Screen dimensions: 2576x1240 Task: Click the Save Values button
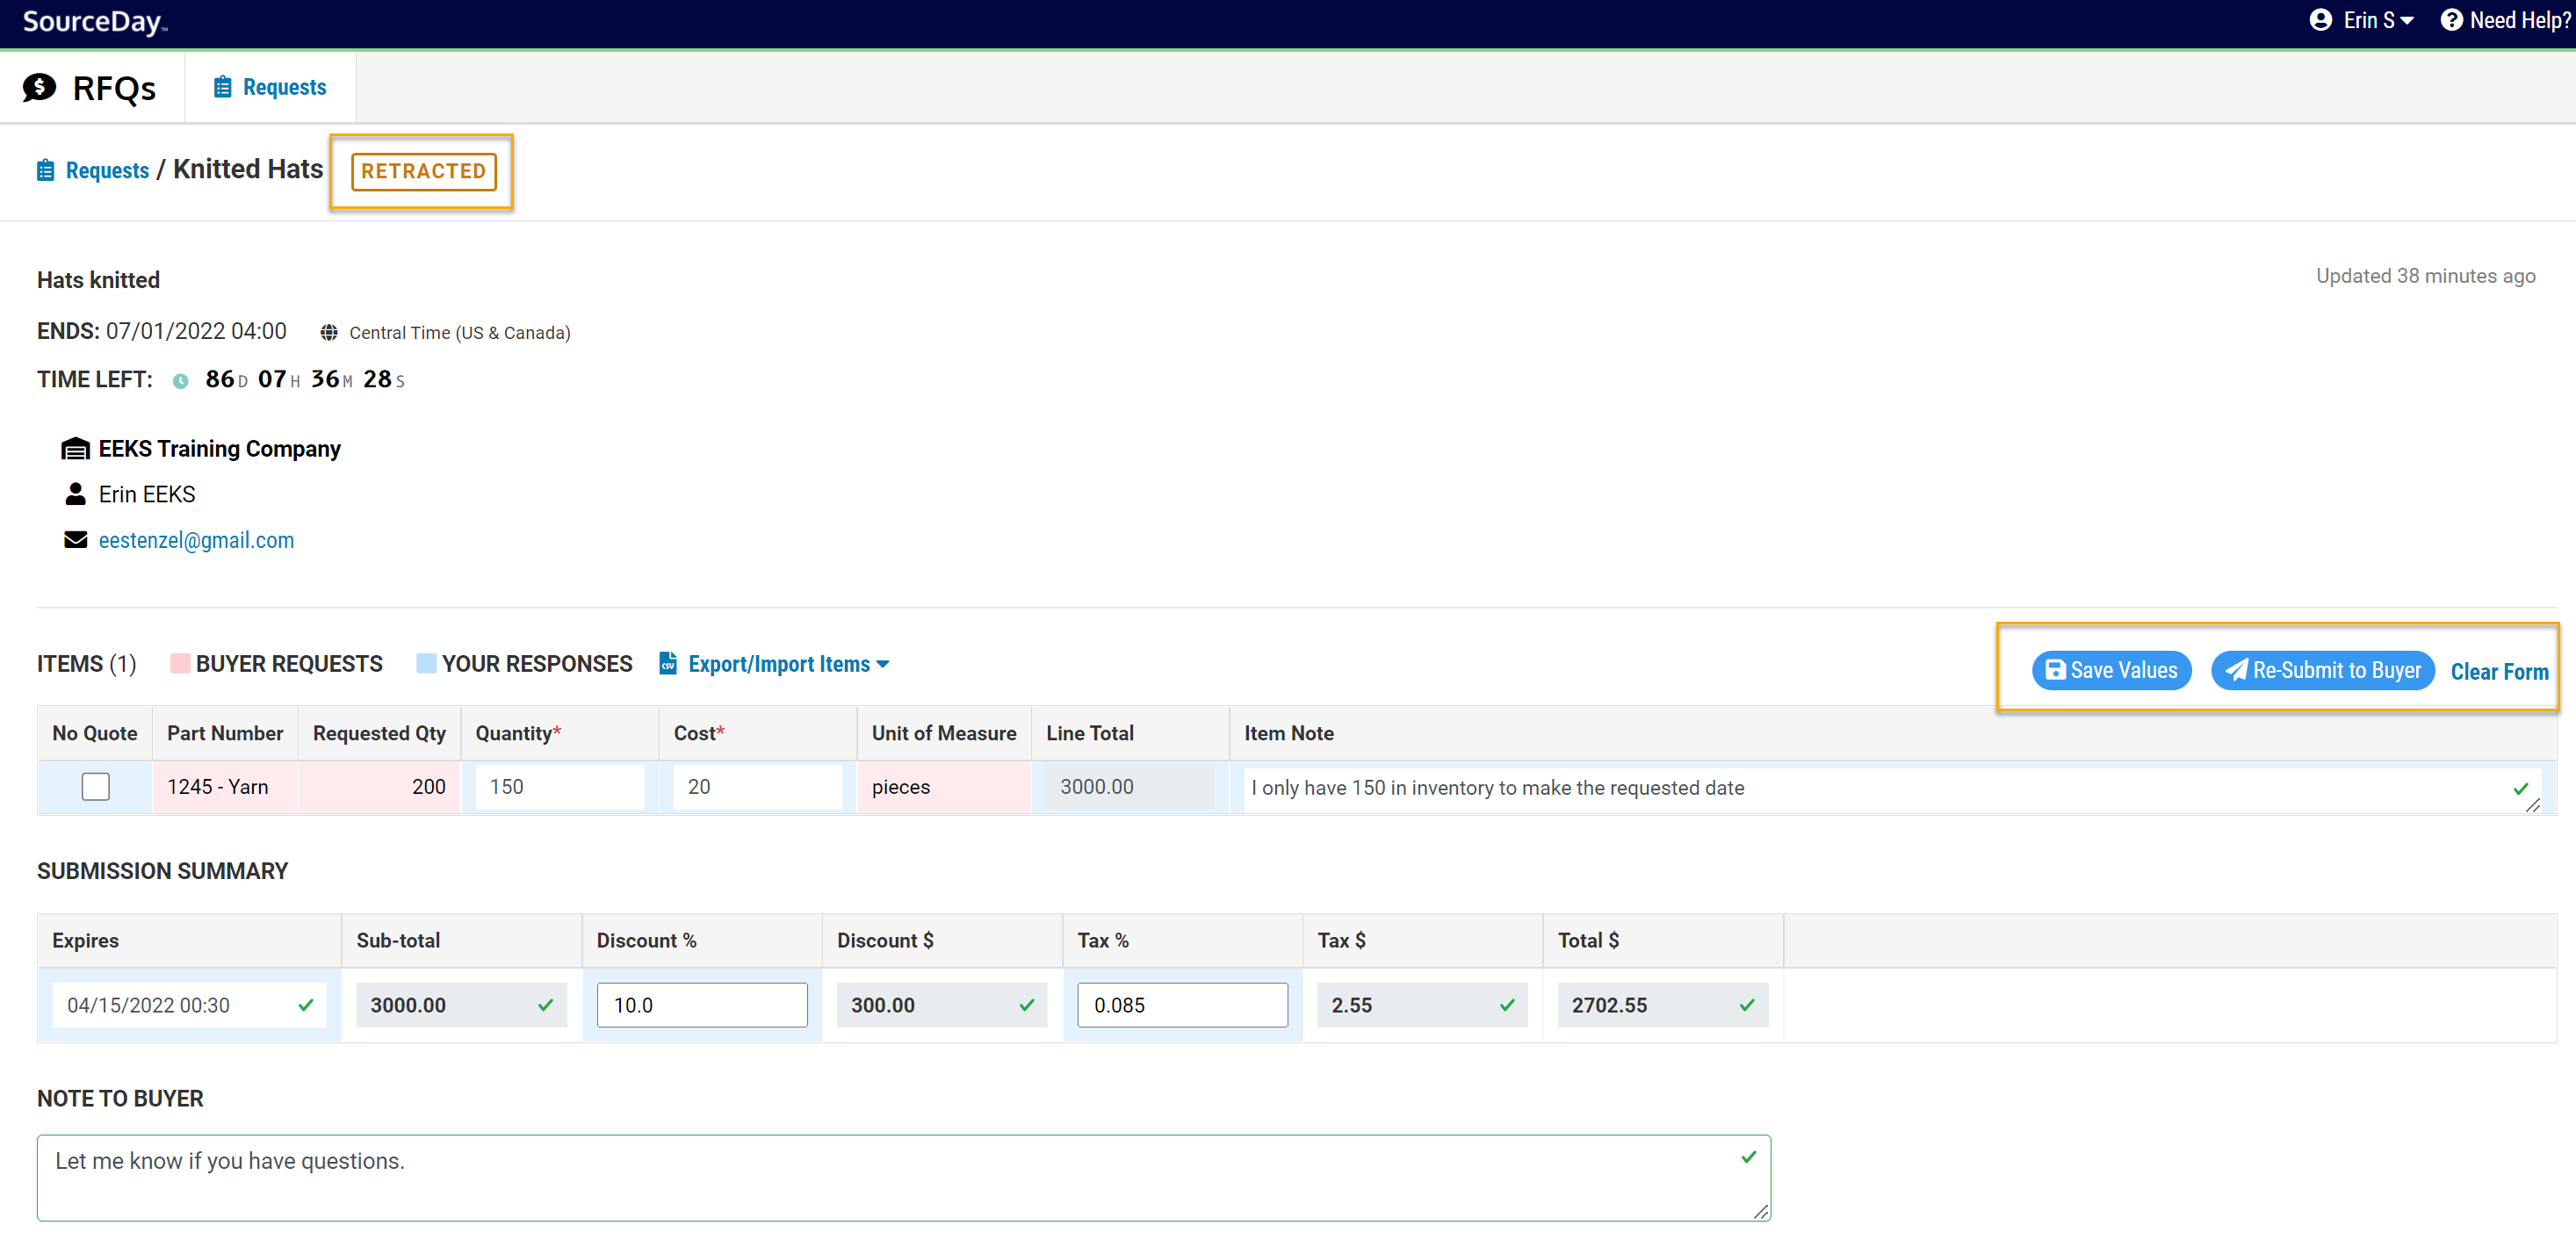(2111, 670)
